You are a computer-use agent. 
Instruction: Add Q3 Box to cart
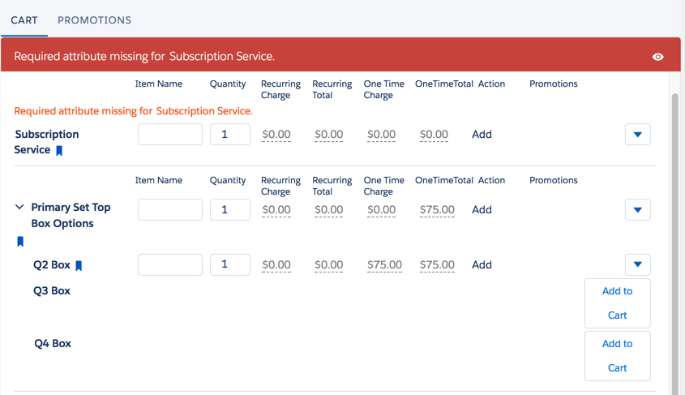click(x=617, y=303)
